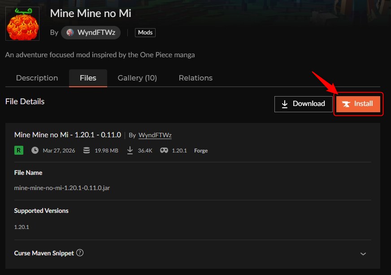
Task: Click the gamepad game version icon
Action: pos(164,150)
